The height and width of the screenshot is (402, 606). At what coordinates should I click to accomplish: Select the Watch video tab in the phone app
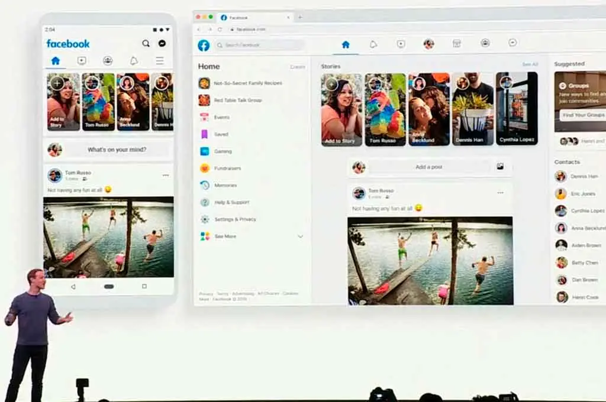point(82,61)
